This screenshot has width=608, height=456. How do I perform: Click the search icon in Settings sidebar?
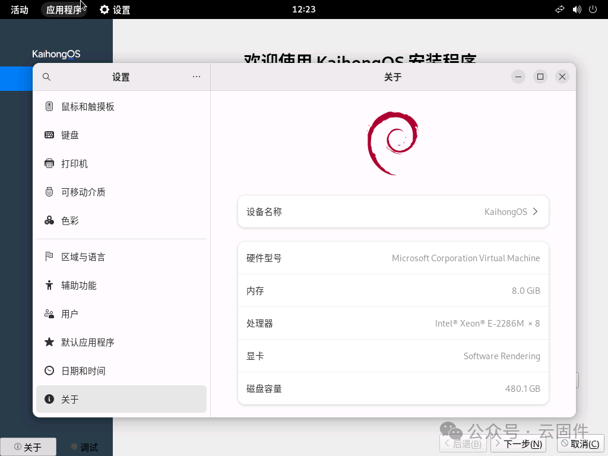[x=46, y=77]
